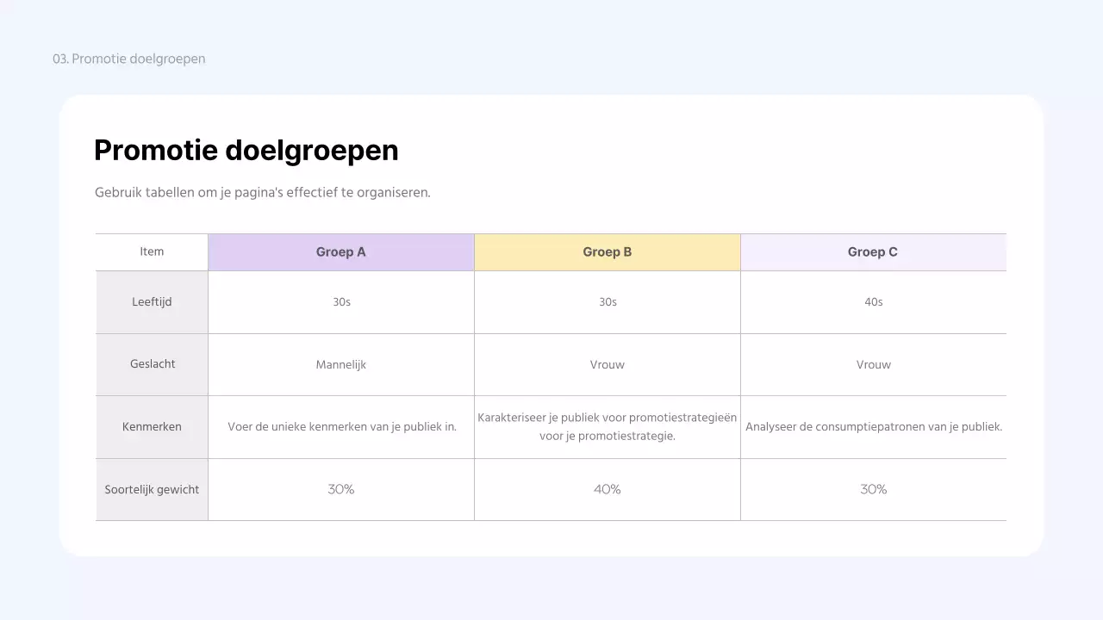Click the "Karakteriseer je publiek" text cell
The image size is (1103, 620).
[608, 427]
